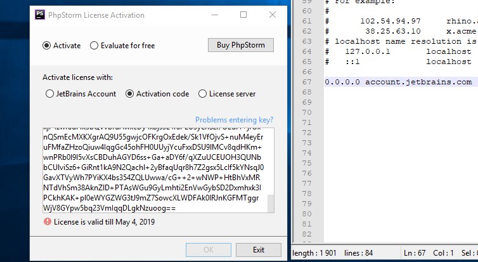Click the lines : 84 status bar entry
Screen dimensions: 478x262
(359, 253)
